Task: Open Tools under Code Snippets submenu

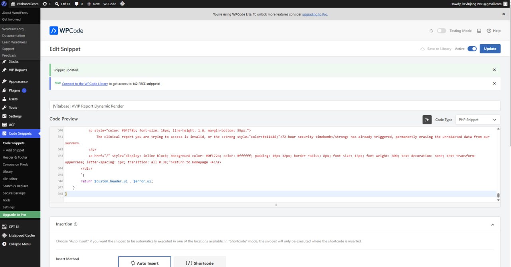Action: 6,200
